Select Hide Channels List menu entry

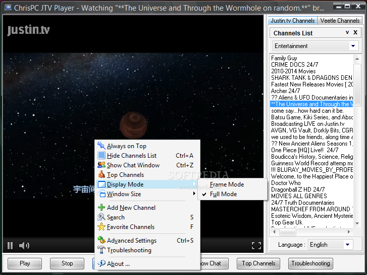click(x=147, y=155)
